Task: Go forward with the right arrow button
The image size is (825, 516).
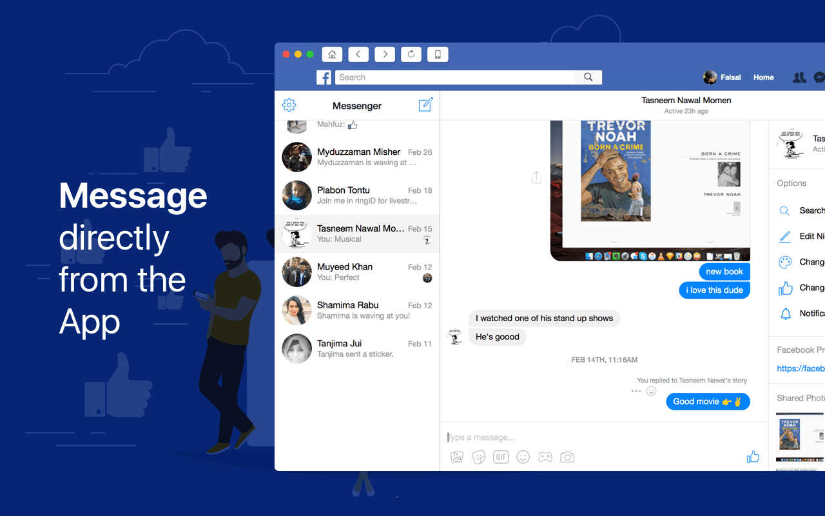Action: pos(385,54)
